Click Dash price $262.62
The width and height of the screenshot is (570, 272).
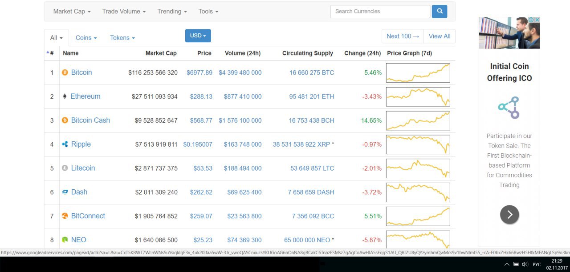click(201, 192)
